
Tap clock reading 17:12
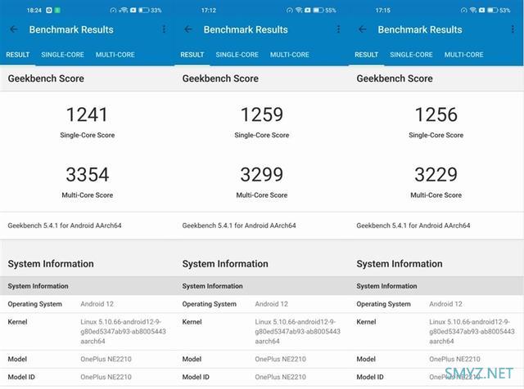pos(209,11)
